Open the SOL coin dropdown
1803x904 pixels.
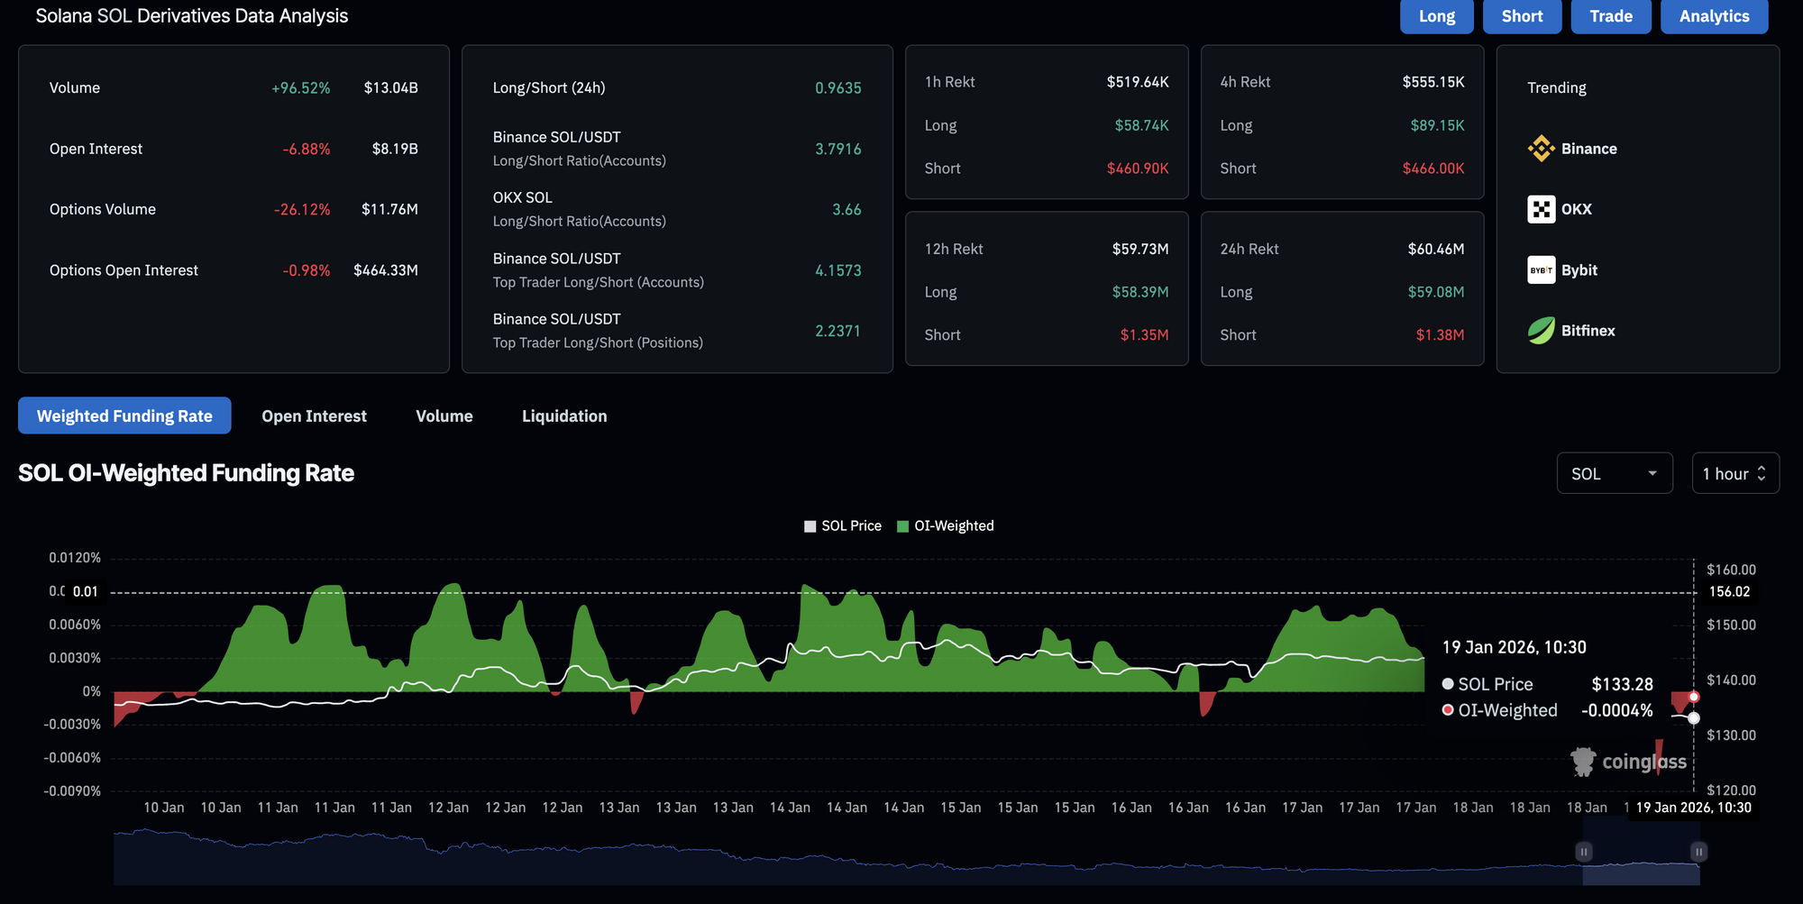(x=1614, y=473)
